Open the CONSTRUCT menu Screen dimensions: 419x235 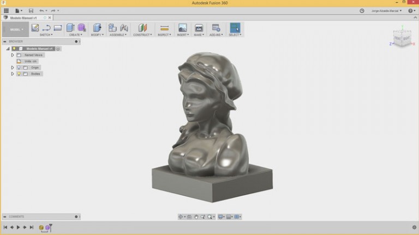coord(142,35)
